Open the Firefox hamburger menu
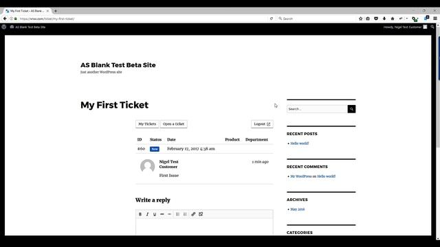 pos(435,19)
